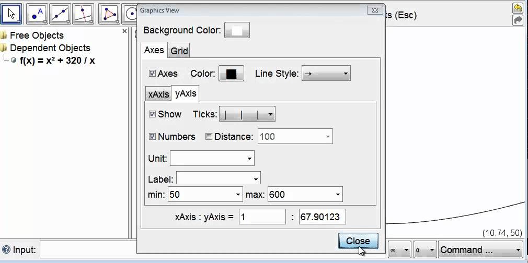Open the Command list dropdown
This screenshot has width=528, height=263.
pos(481,250)
